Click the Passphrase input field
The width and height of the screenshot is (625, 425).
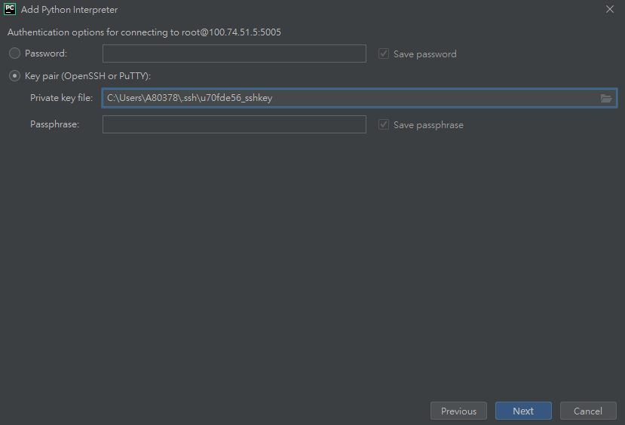tap(234, 124)
